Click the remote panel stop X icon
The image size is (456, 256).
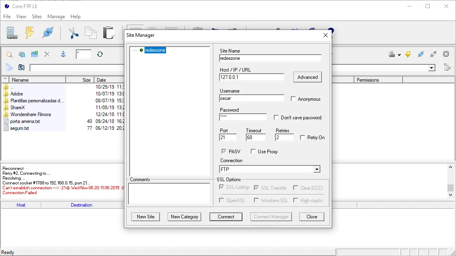446,54
